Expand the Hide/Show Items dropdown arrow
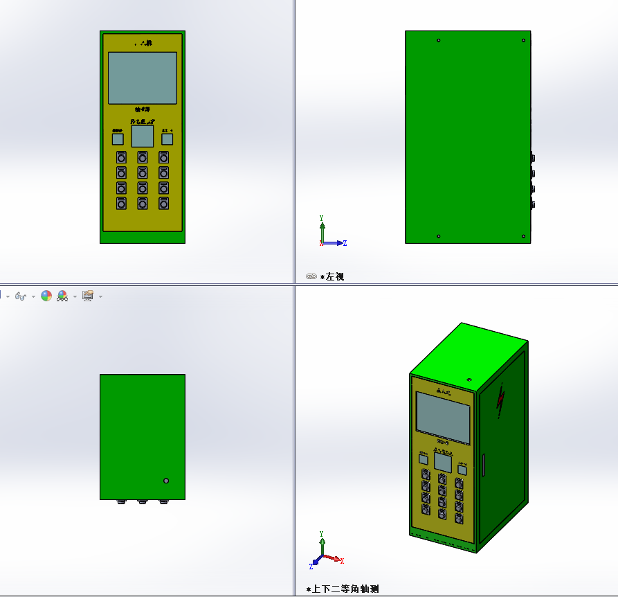This screenshot has width=618, height=597. 33,296
